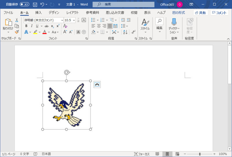Switch to the 挿入 tab
Viewport: 232px width, 157px height.
point(38,13)
